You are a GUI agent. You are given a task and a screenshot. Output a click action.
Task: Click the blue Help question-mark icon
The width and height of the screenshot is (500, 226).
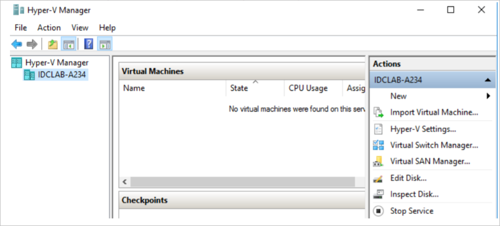[89, 44]
